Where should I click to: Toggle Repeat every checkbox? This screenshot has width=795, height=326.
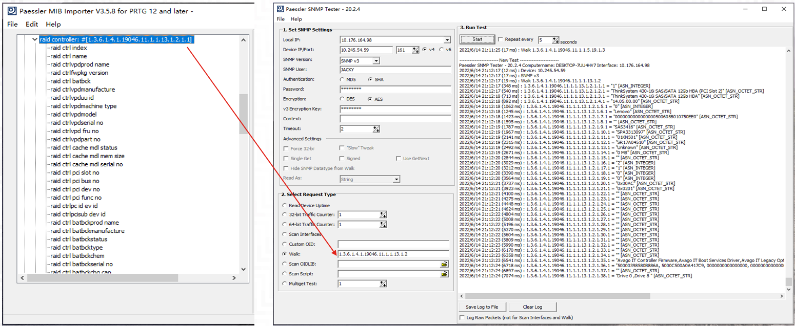coord(501,39)
